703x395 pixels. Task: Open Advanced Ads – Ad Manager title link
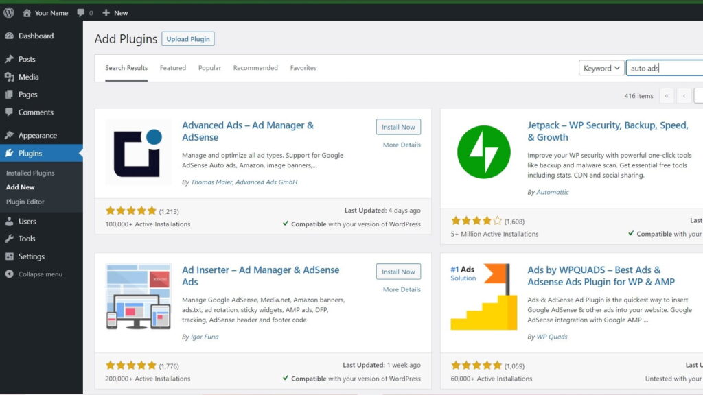coord(247,131)
